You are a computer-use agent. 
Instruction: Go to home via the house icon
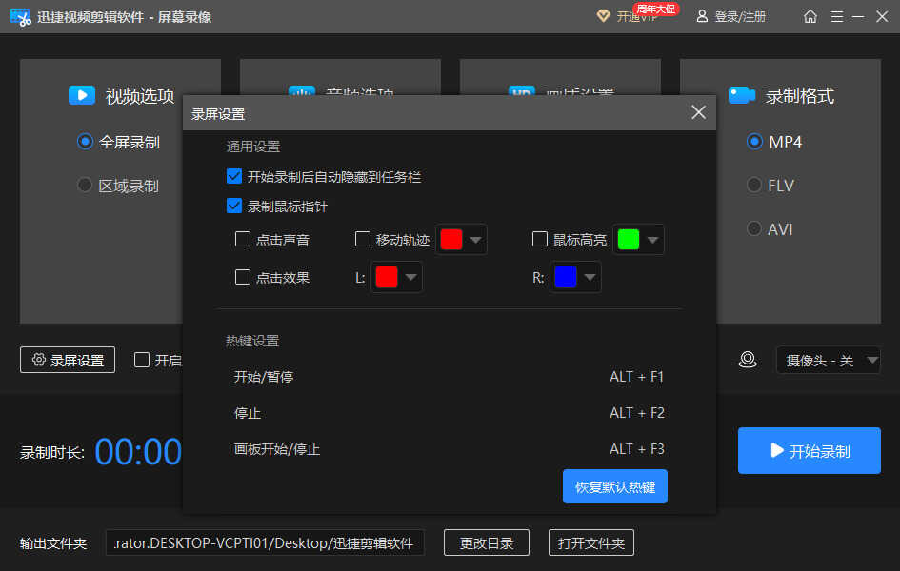[810, 16]
